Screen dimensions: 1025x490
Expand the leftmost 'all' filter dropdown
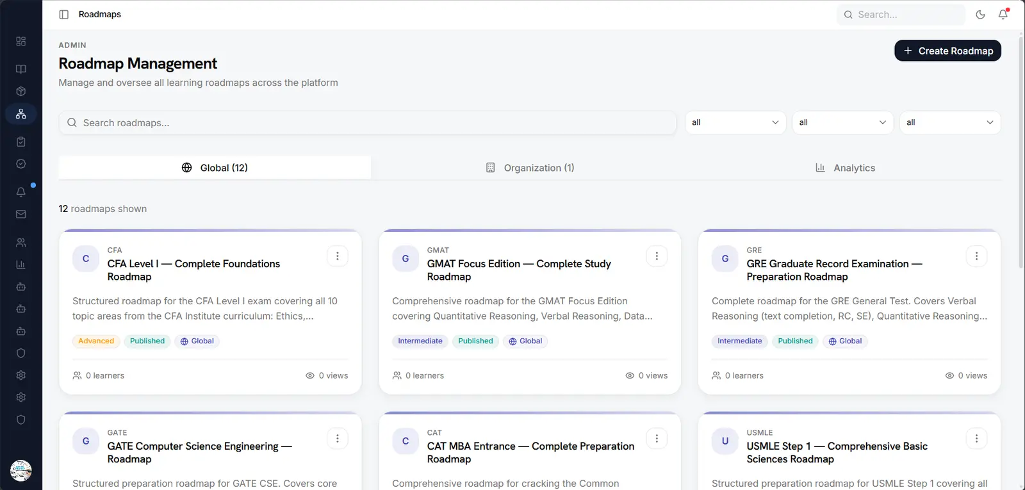pyautogui.click(x=735, y=122)
